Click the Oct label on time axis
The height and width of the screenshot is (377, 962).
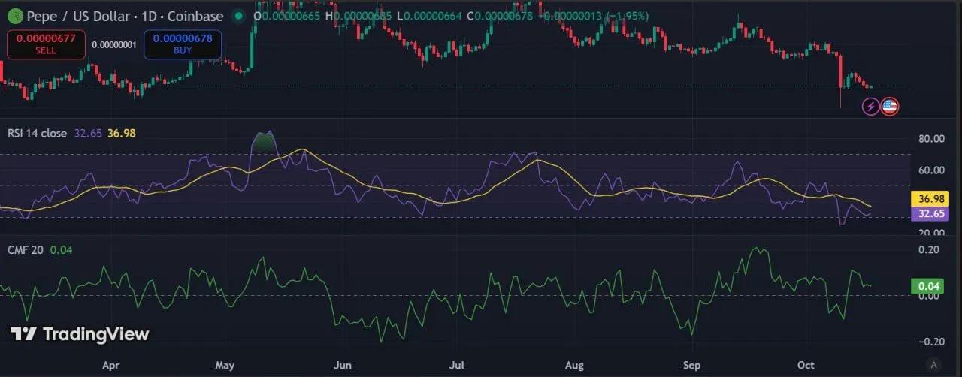(806, 366)
